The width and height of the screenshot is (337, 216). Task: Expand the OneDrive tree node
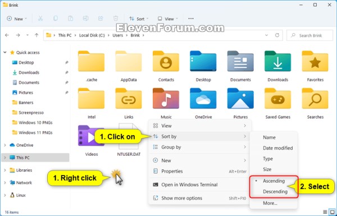(5, 145)
